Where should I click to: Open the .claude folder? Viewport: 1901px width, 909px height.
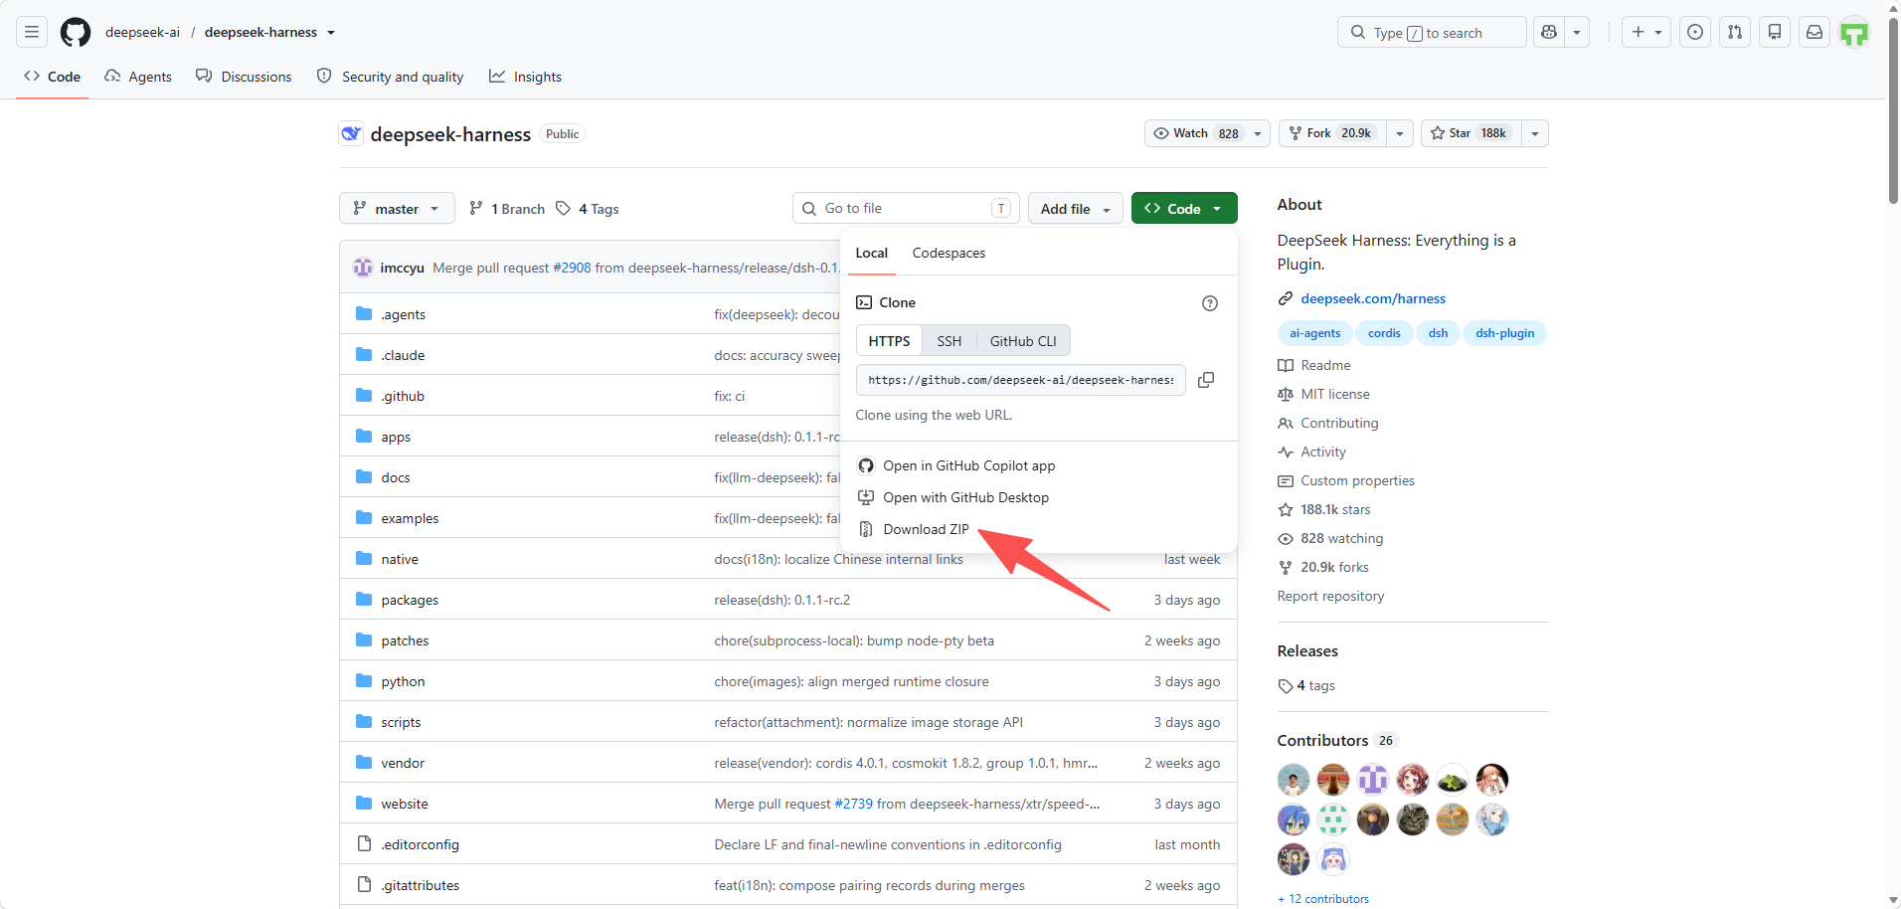click(x=403, y=355)
